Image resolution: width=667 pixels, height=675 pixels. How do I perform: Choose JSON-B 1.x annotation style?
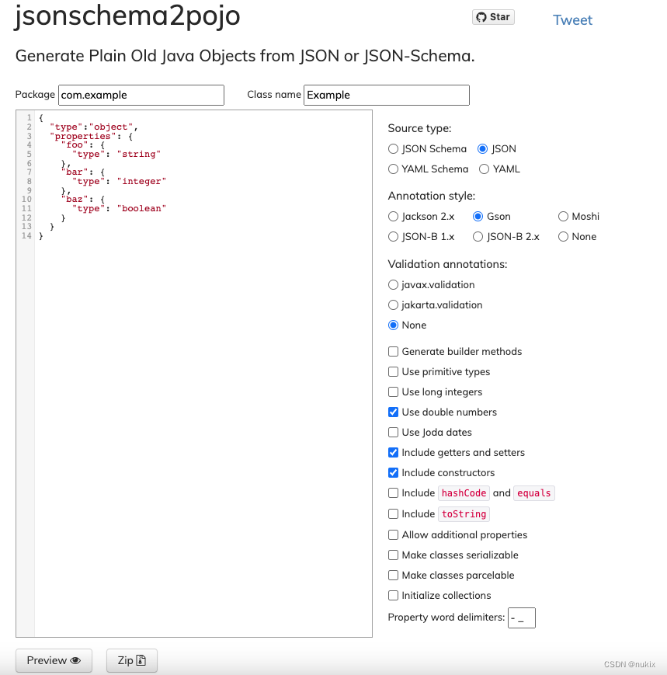point(393,237)
